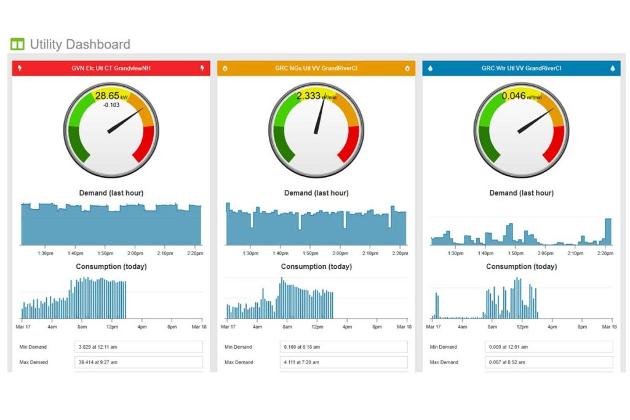The width and height of the screenshot is (630, 420).
Task: Click the 28.65 kW electricity gauge
Action: point(111,130)
